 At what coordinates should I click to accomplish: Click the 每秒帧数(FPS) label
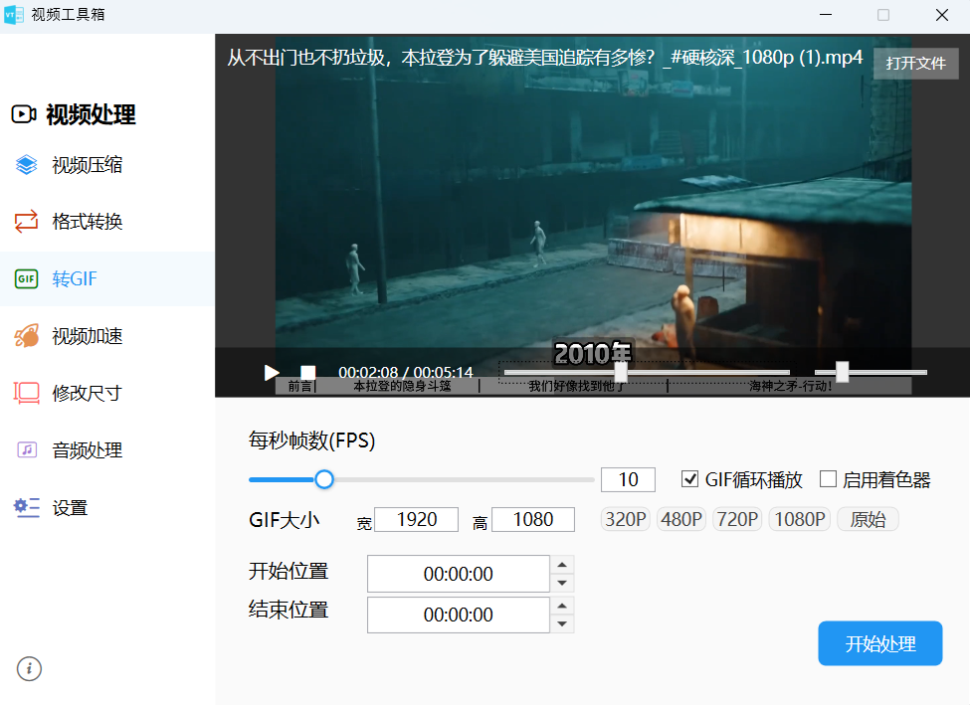tap(311, 441)
